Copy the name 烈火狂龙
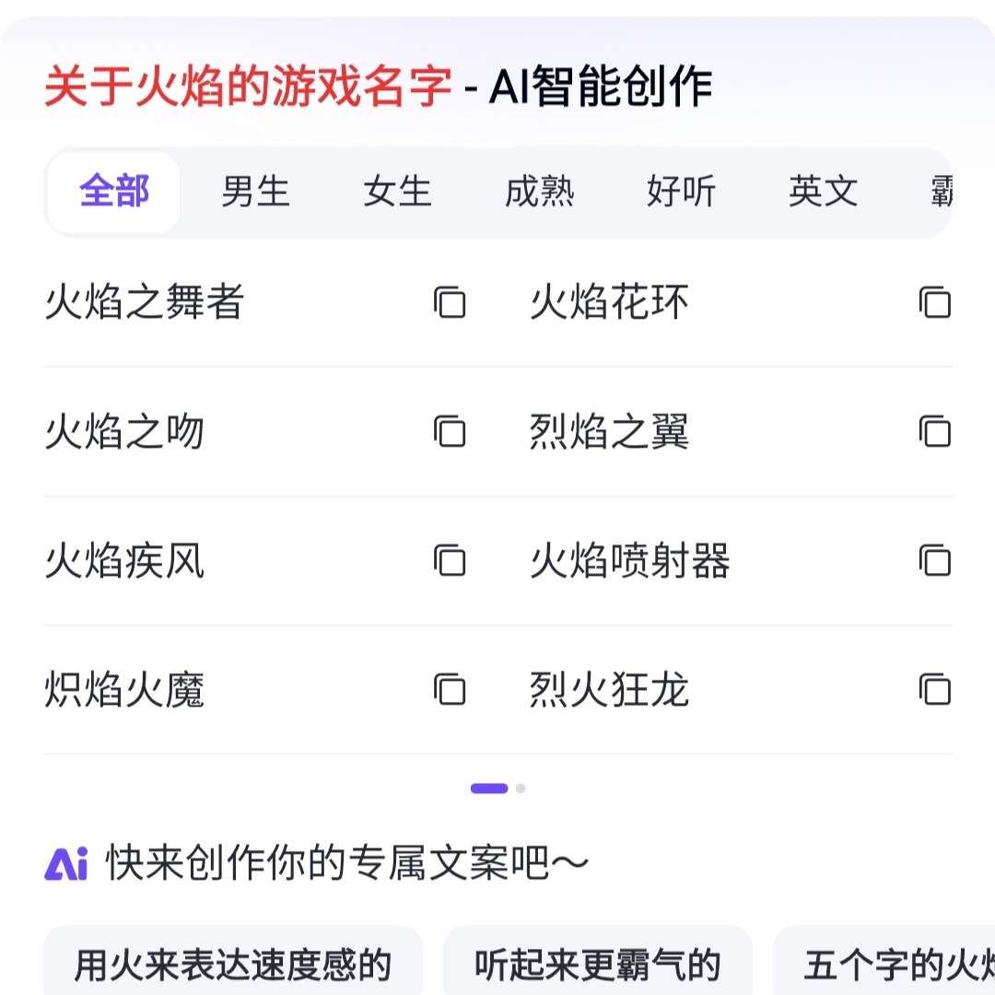 (x=934, y=689)
